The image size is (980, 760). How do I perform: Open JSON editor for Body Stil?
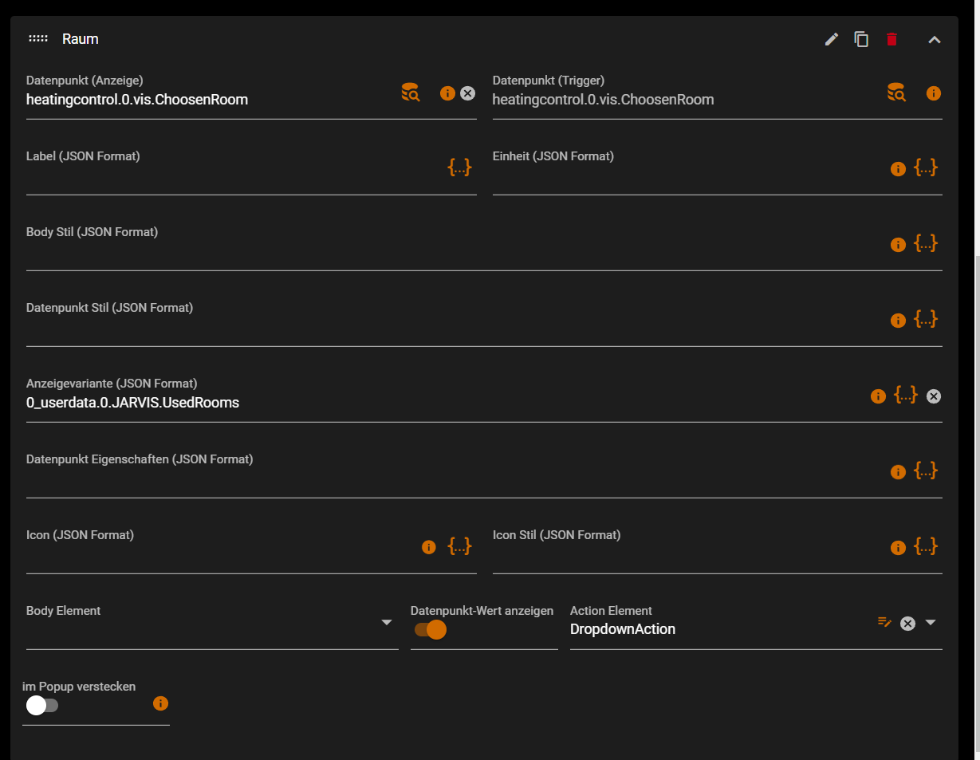(925, 243)
